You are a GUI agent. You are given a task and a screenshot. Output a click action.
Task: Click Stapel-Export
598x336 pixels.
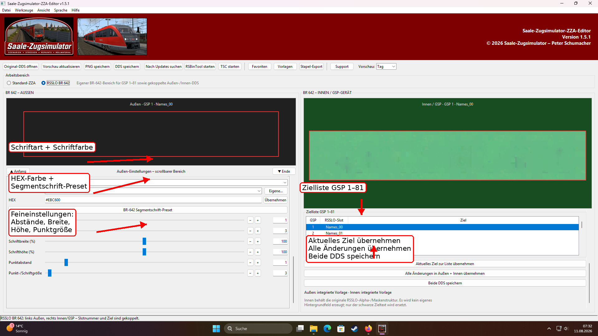coord(311,67)
